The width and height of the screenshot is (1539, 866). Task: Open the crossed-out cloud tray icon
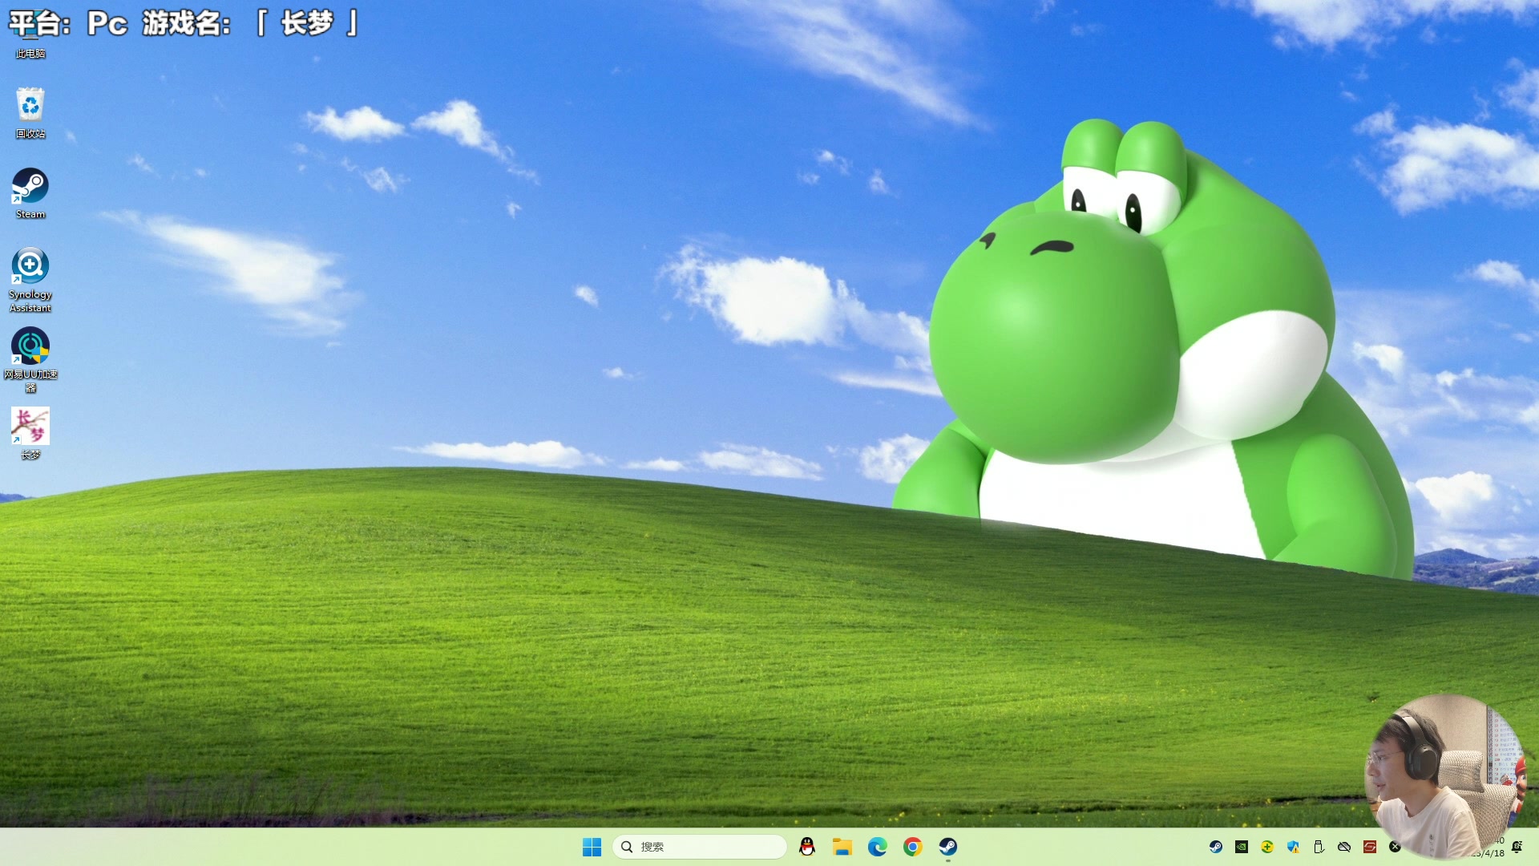click(x=1344, y=847)
